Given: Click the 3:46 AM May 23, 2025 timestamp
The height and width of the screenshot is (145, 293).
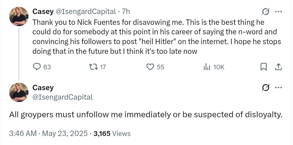Looking at the screenshot, I should coord(48,134).
